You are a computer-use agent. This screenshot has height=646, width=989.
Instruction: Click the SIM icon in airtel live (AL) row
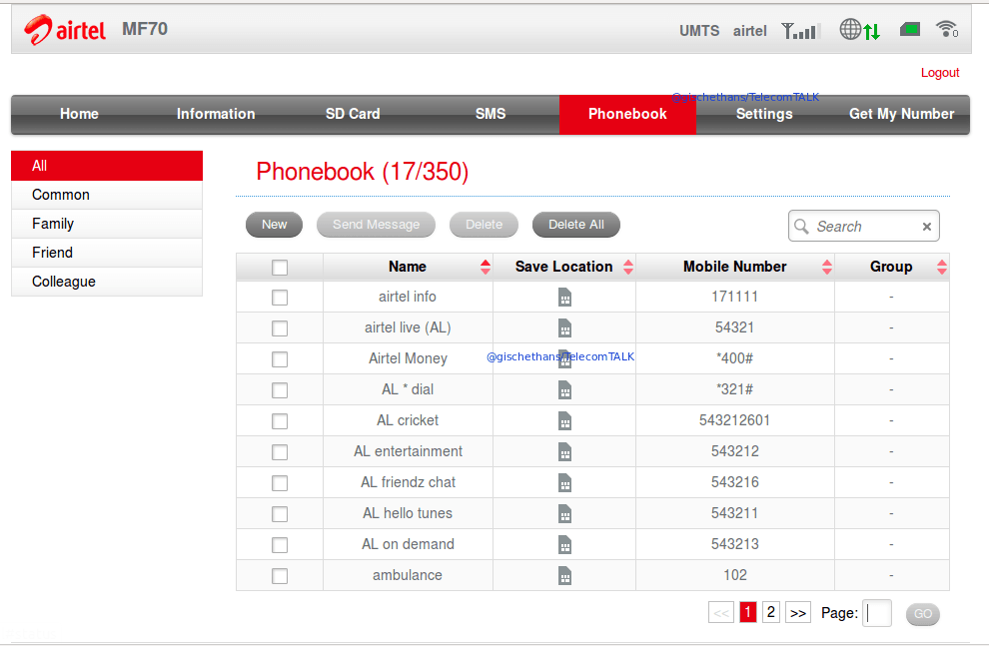564,327
